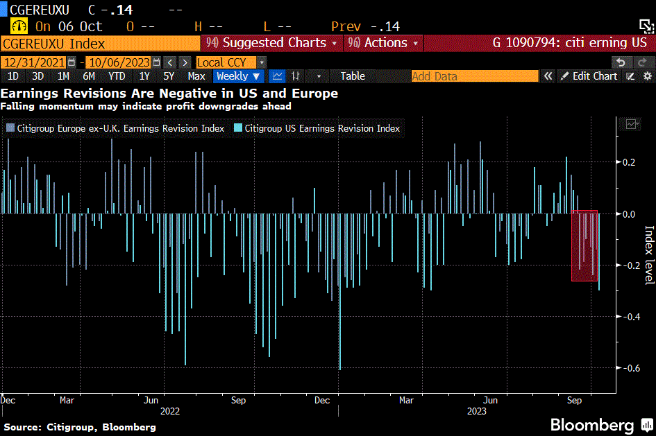Screen dimensions: 656x436
Task: Click the start date field 12/31/2021
Action: [x=34, y=62]
